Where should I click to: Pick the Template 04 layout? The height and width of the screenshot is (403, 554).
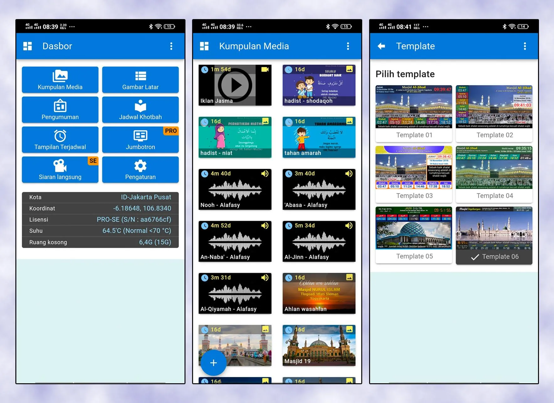[494, 174]
